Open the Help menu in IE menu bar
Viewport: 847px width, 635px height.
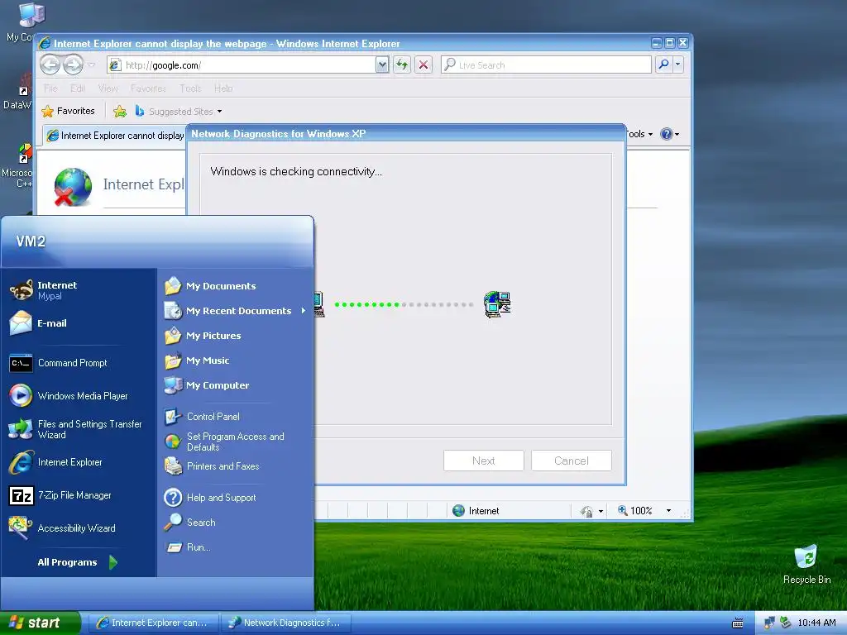[x=223, y=88]
